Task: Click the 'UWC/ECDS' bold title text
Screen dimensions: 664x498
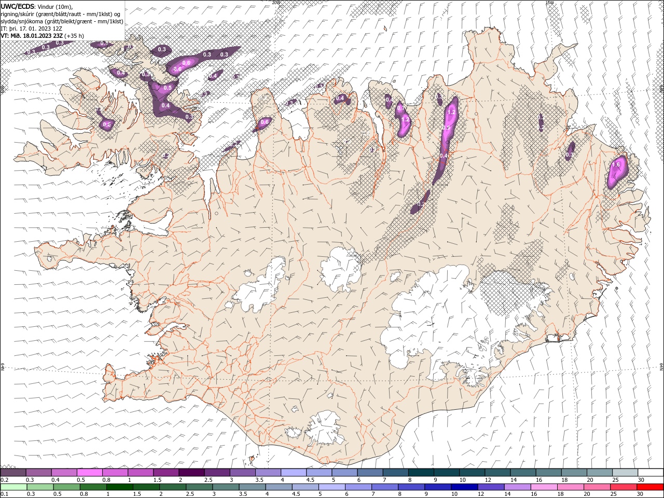Action: tap(18, 6)
